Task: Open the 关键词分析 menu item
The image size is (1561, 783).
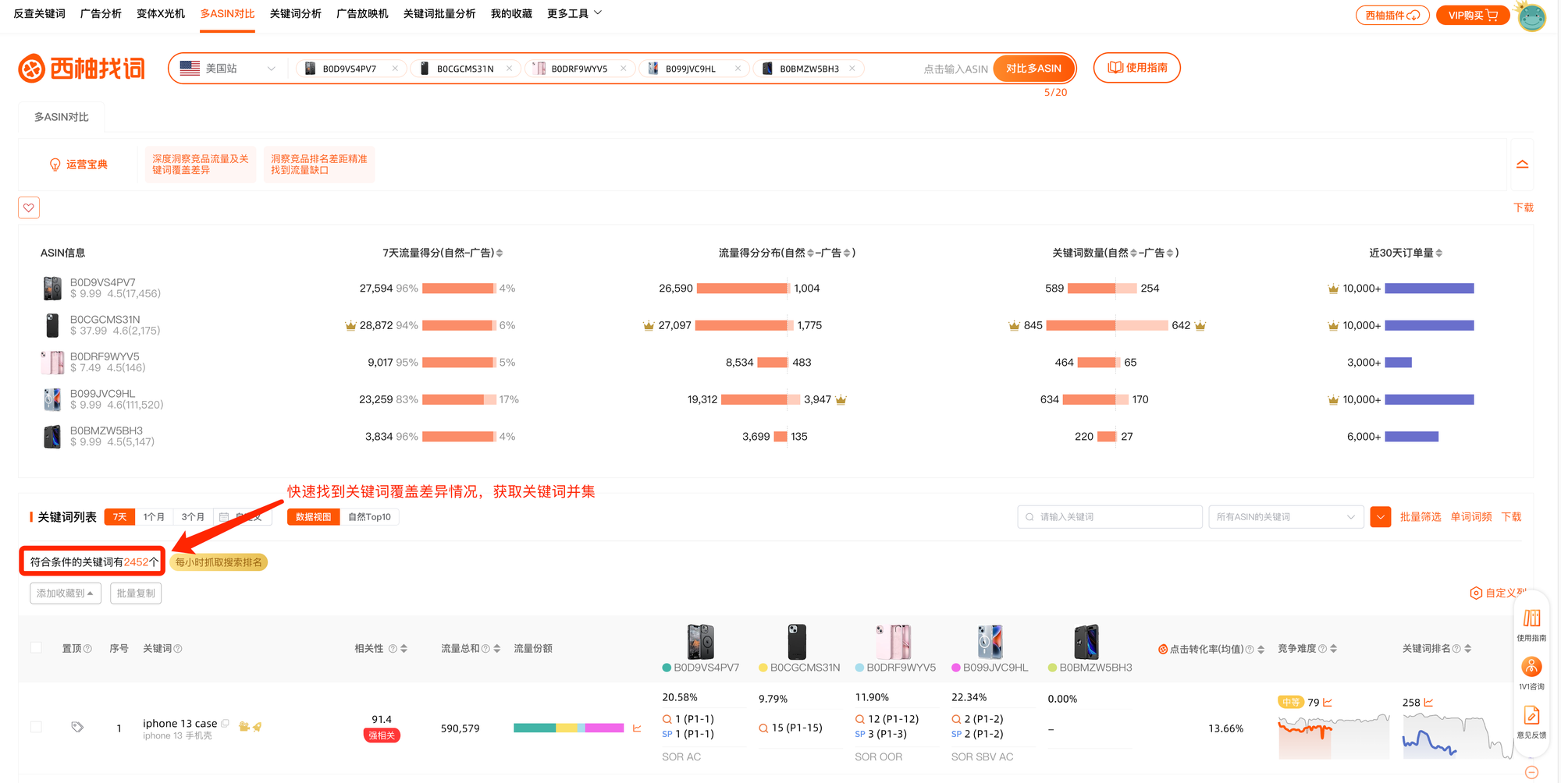Action: [295, 13]
